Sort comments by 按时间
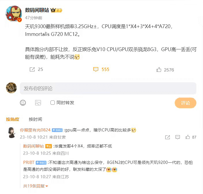203x194 pixels. (x=35, y=119)
